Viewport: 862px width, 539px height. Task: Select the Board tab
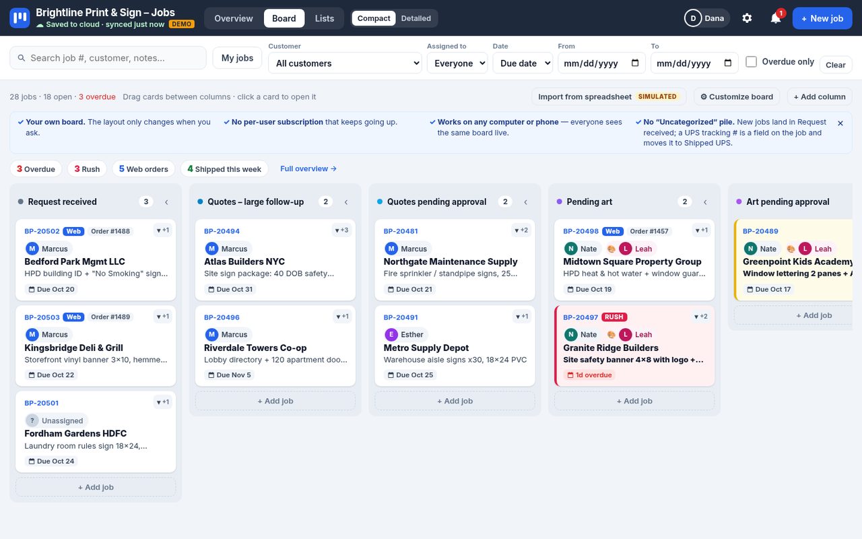point(284,18)
